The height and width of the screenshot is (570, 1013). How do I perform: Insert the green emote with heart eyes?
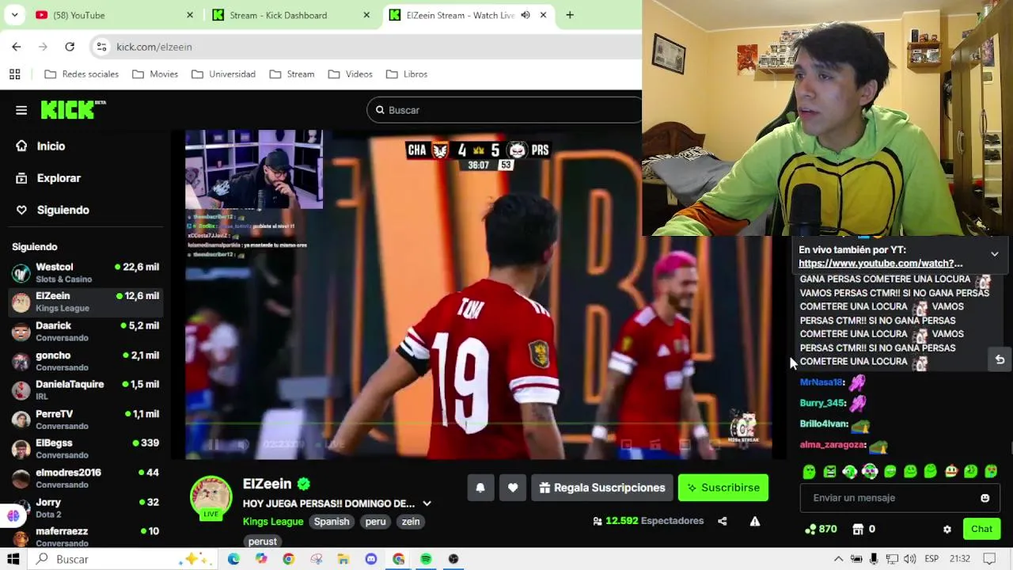click(x=991, y=472)
